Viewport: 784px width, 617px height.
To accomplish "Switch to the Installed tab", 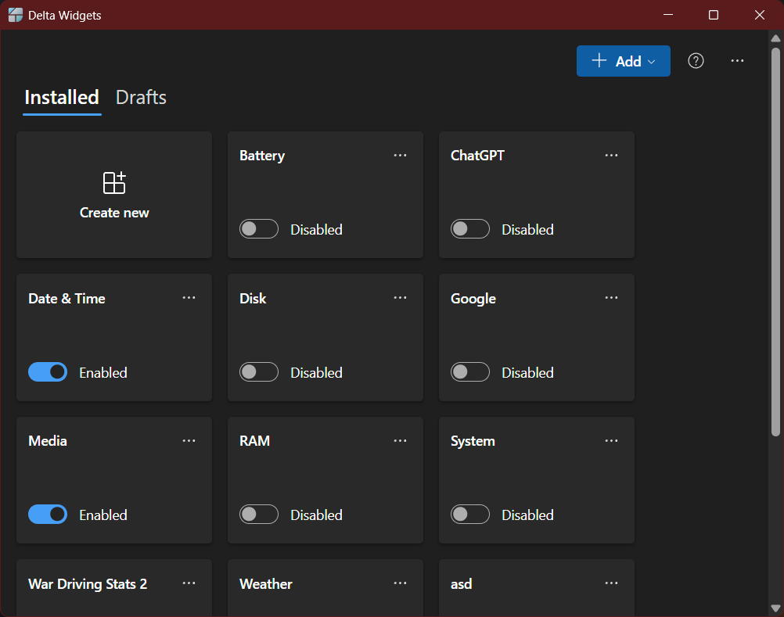I will point(62,98).
